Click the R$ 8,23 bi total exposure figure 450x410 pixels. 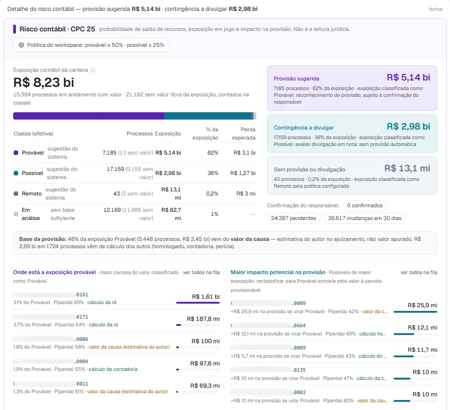coord(44,82)
